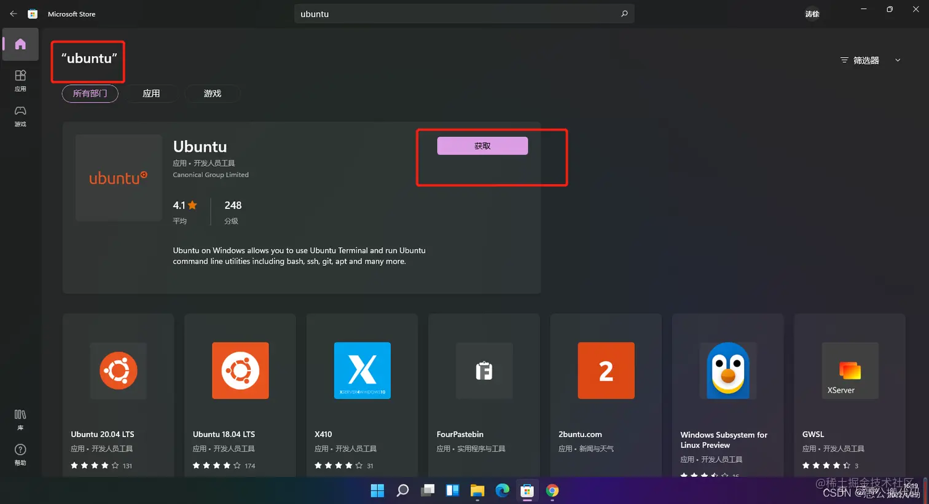Select the 游戏 filter tab
929x504 pixels.
(213, 93)
